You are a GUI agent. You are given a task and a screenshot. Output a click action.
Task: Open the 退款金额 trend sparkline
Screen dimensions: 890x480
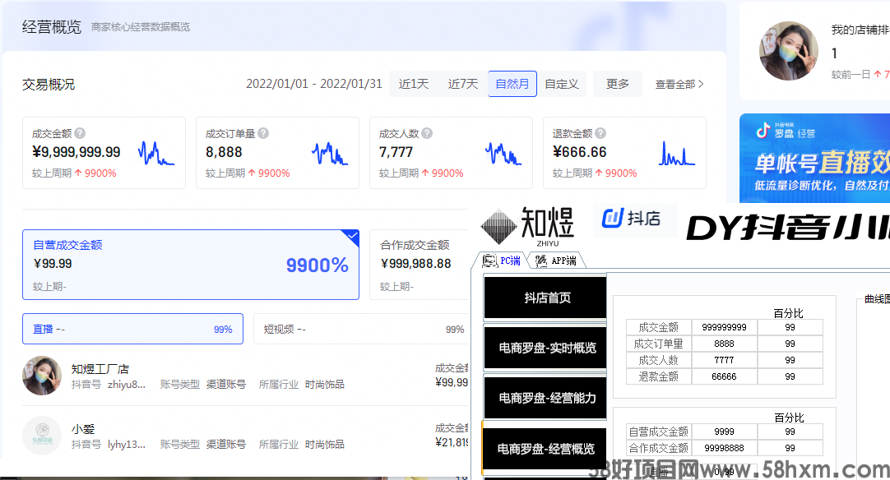point(677,153)
